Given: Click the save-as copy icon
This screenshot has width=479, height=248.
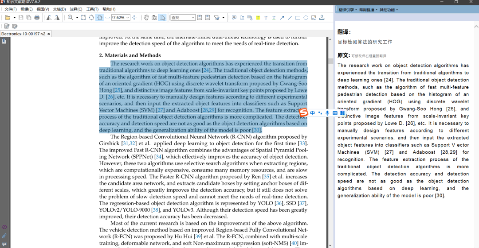Looking at the screenshot, I should click(29, 18).
